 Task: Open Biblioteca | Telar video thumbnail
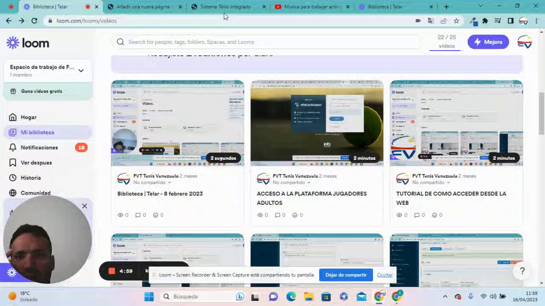point(178,123)
